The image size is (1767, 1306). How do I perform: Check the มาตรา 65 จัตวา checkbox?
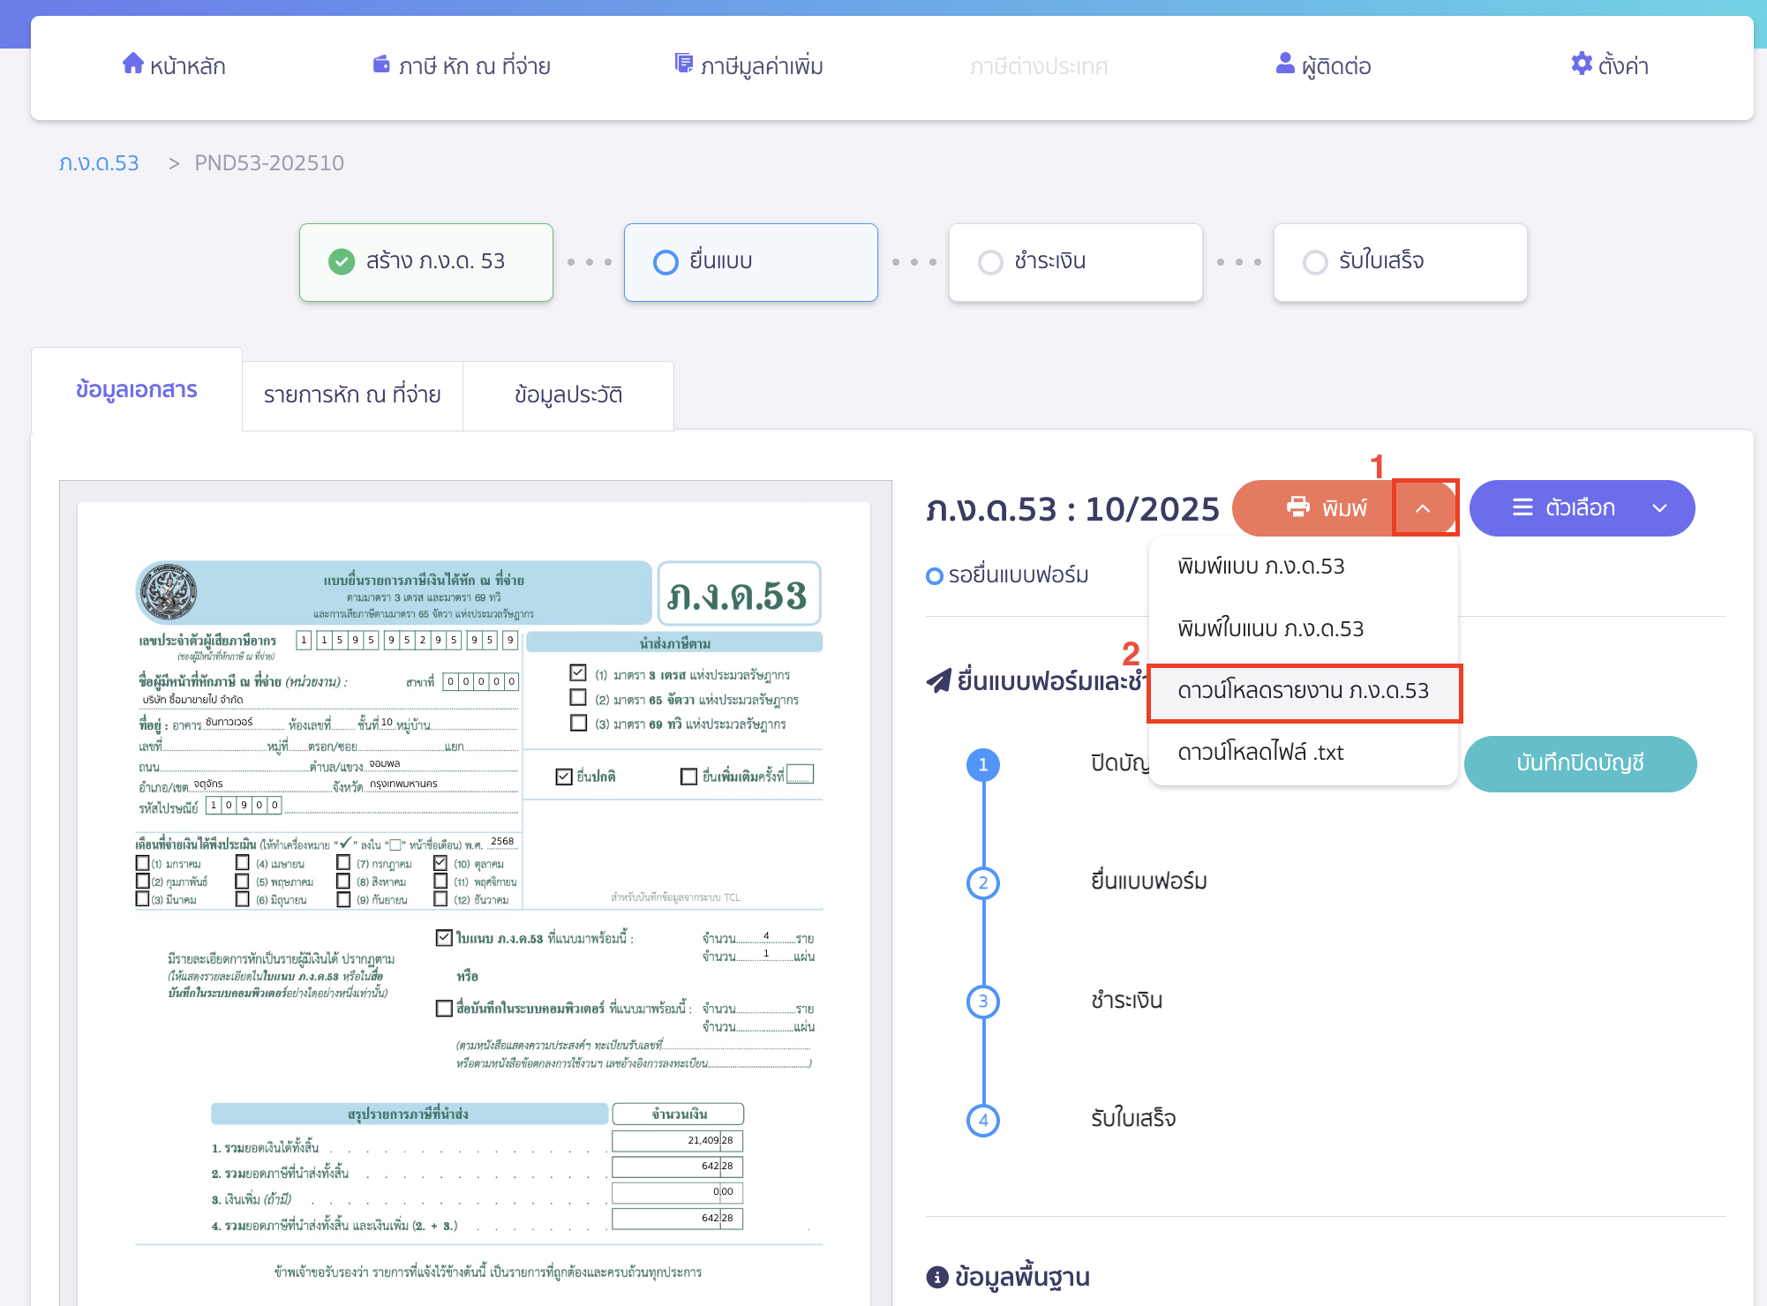578,699
